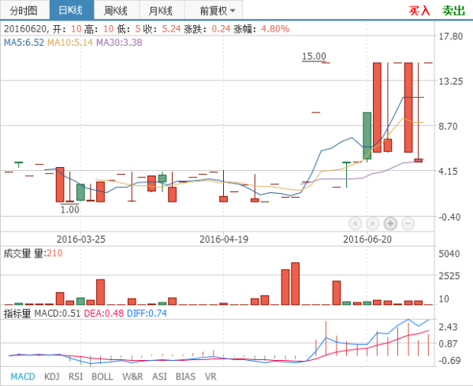
Task: Select the VR indicator
Action: coord(210,377)
